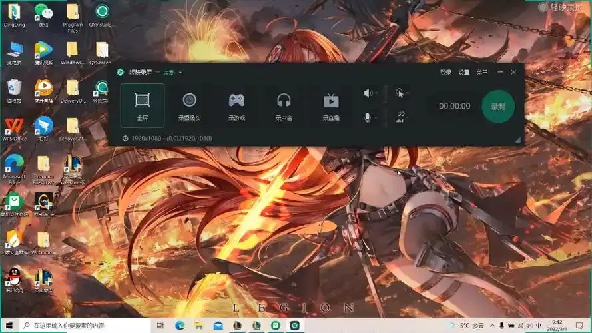The image size is (592, 333).
Task: Start recording with green 录制 button
Action: point(498,106)
